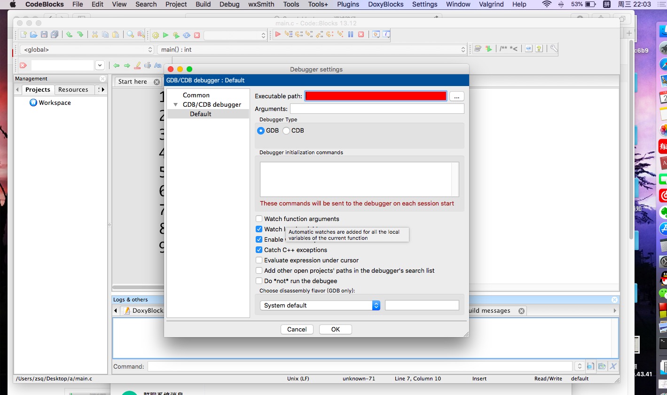Run the program with green play icon

[x=165, y=35]
